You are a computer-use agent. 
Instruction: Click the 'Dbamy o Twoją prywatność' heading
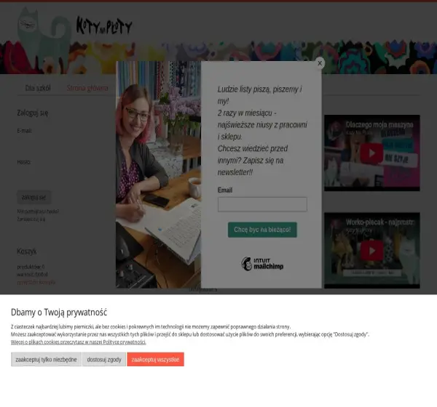[x=59, y=313]
